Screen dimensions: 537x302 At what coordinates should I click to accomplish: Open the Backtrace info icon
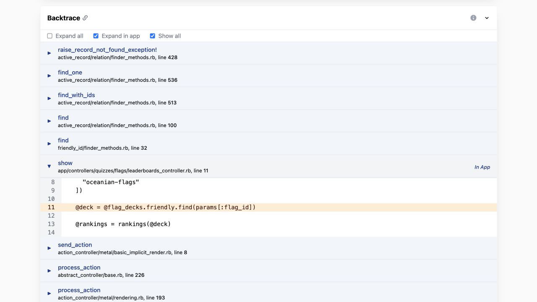click(473, 18)
